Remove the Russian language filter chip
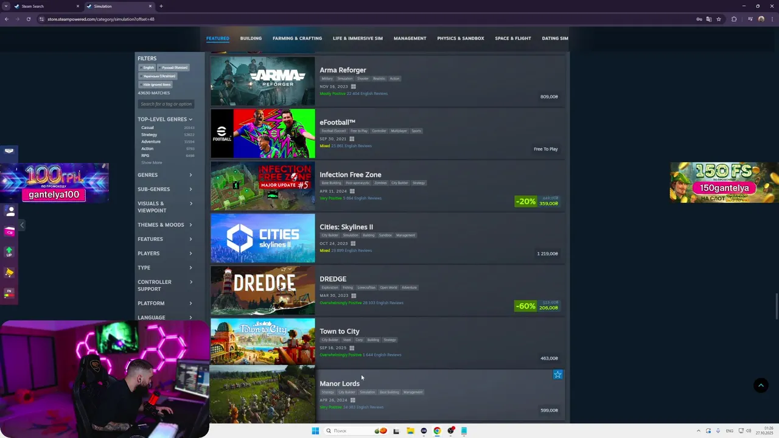This screenshot has width=779, height=438. click(x=173, y=68)
